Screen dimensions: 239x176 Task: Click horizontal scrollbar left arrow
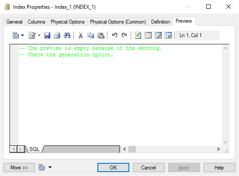click(x=125, y=149)
